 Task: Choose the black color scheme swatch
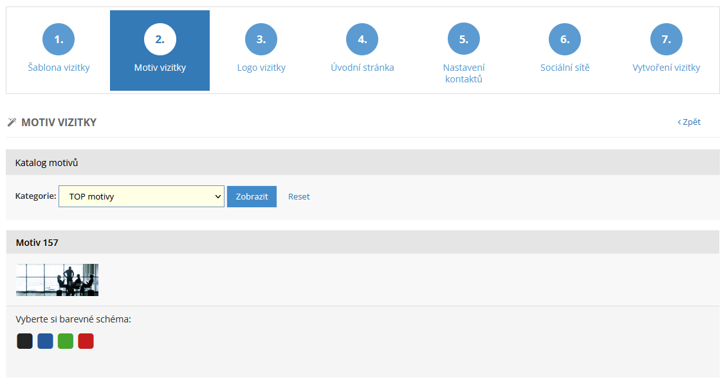click(24, 341)
